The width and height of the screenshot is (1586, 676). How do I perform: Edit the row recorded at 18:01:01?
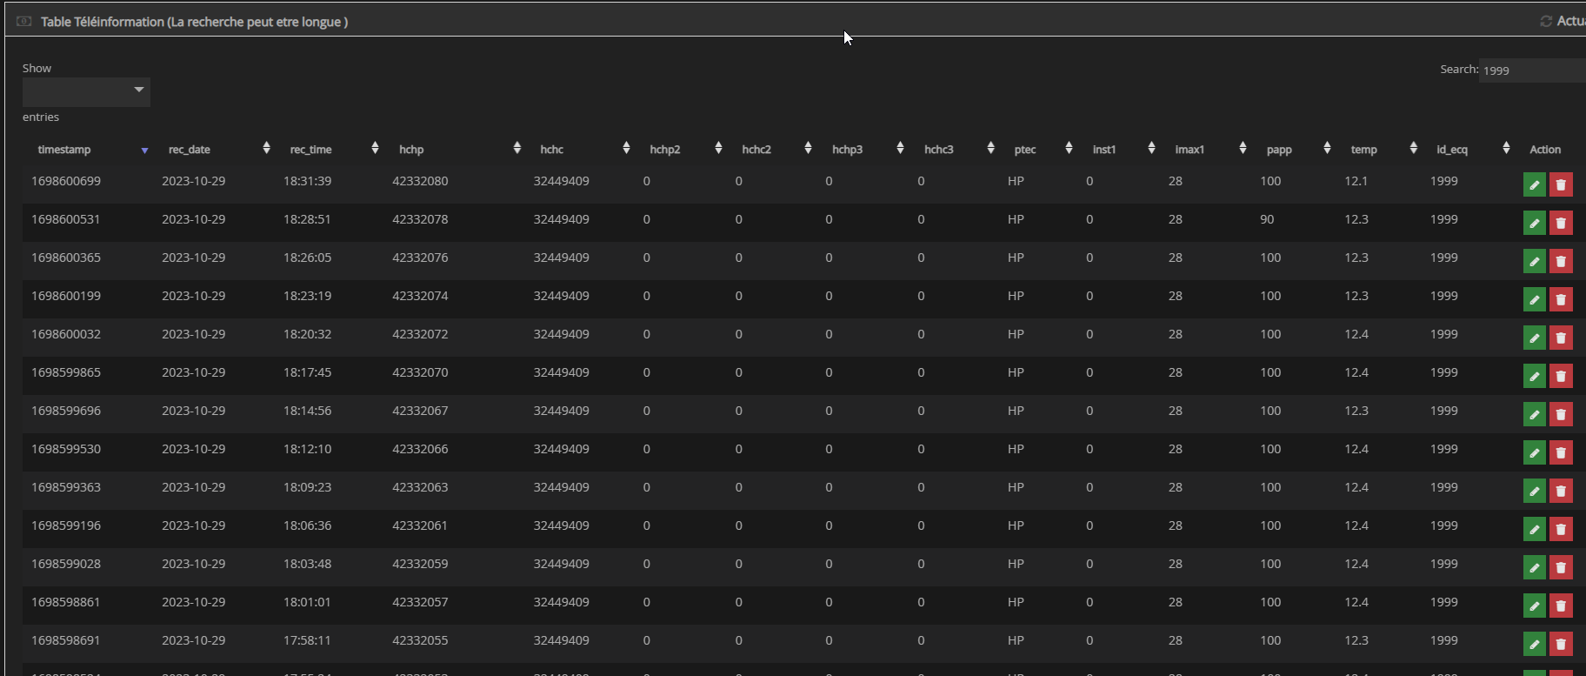click(x=1535, y=606)
